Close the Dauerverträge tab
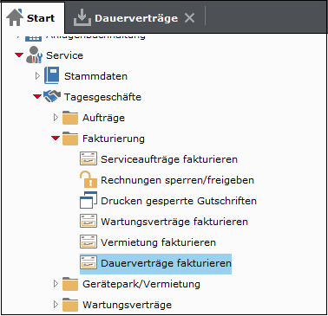The height and width of the screenshot is (316, 328). pos(190,18)
